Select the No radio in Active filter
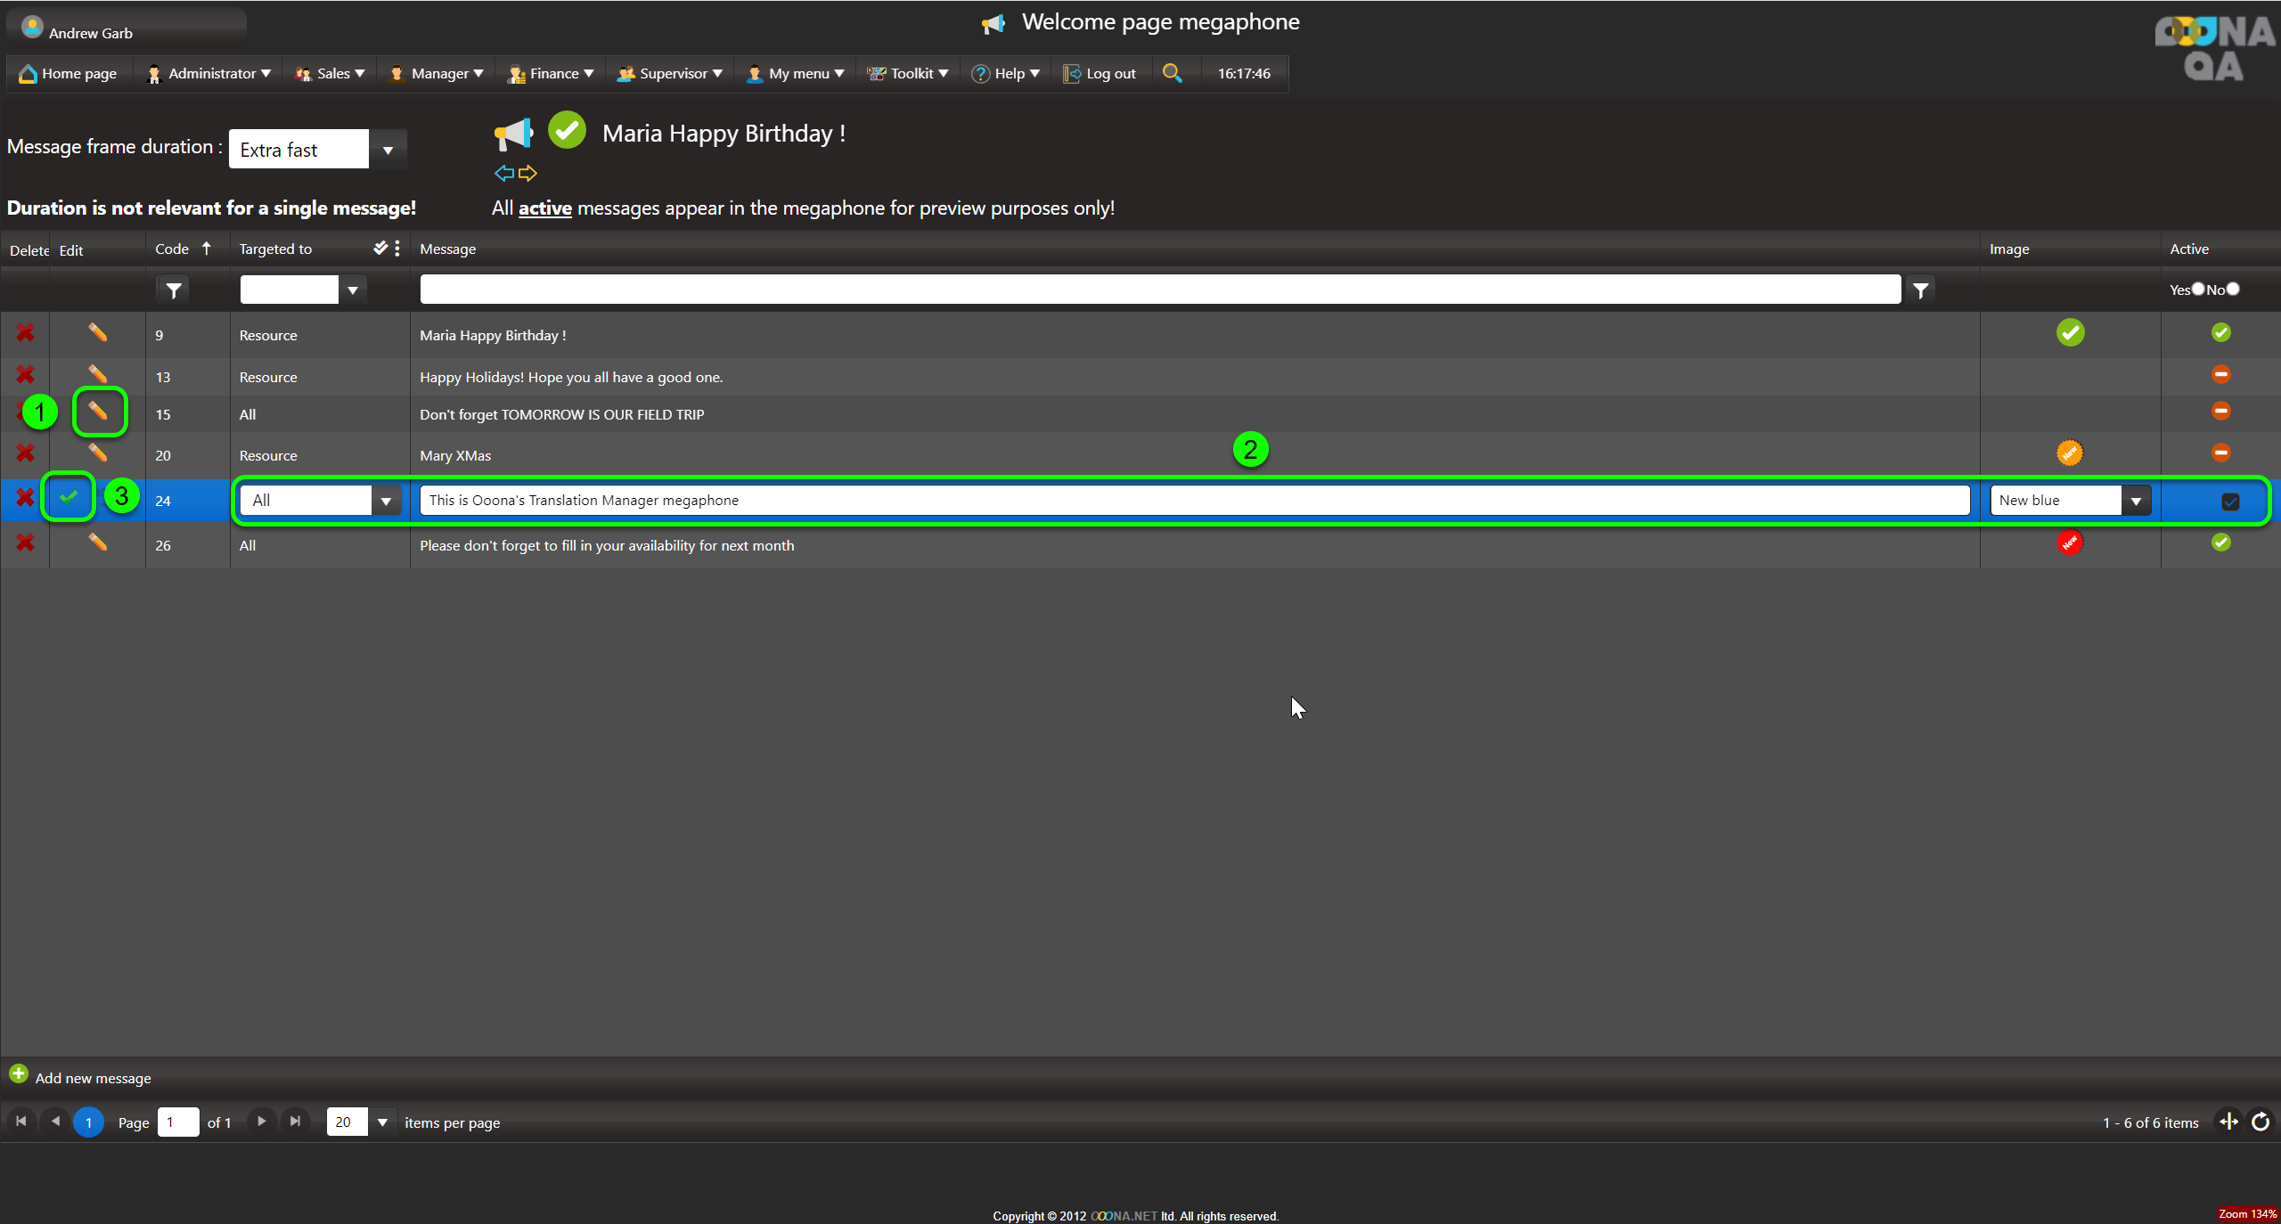Viewport: 2281px width, 1224px height. [2233, 289]
